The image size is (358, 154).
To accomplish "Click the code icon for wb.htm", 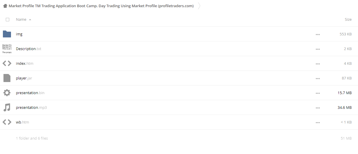I will tap(7, 122).
